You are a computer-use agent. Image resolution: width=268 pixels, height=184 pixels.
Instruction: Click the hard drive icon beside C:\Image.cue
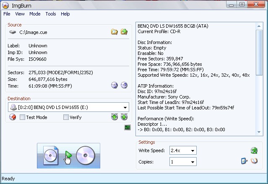(x=13, y=32)
